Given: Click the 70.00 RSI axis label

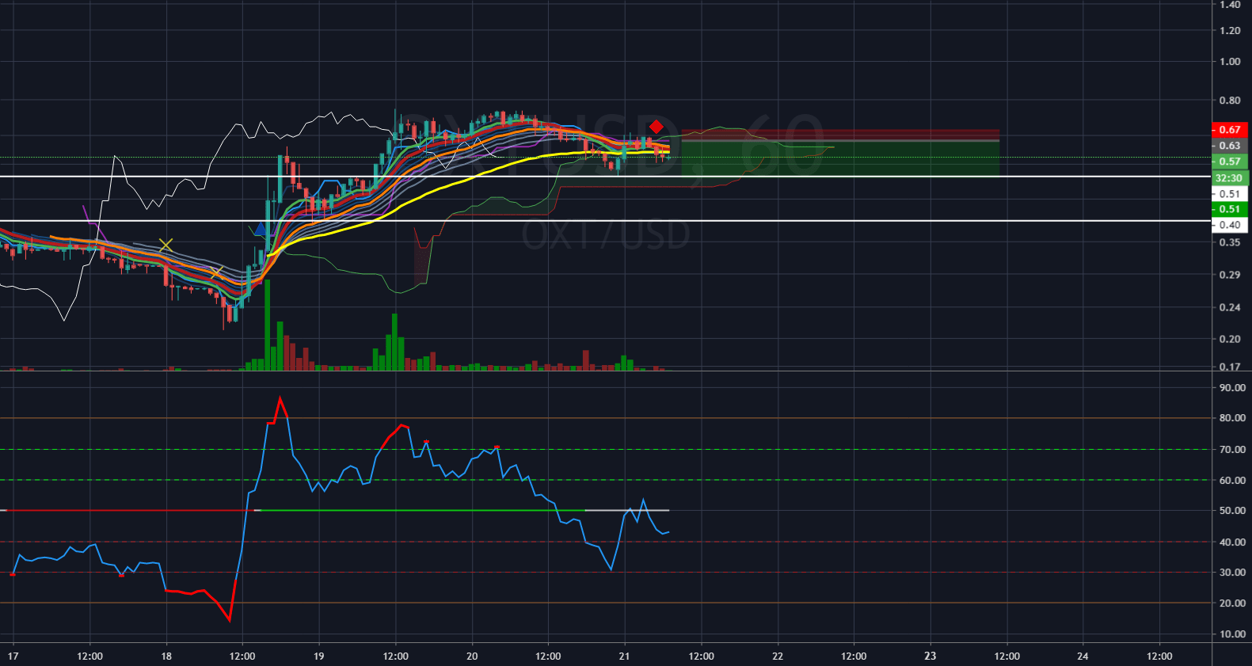Looking at the screenshot, I should coord(1232,449).
